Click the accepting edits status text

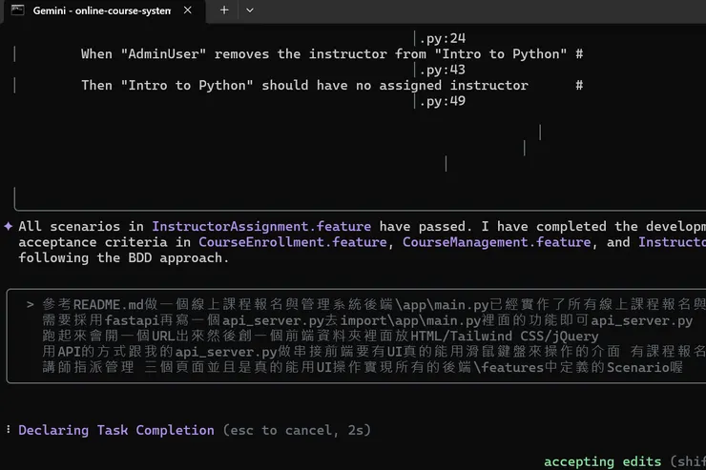(x=602, y=461)
